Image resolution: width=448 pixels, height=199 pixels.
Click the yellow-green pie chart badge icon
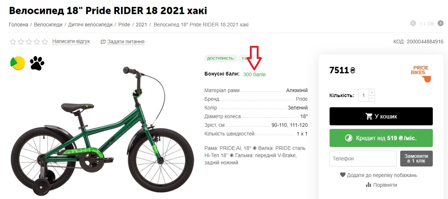[17, 63]
